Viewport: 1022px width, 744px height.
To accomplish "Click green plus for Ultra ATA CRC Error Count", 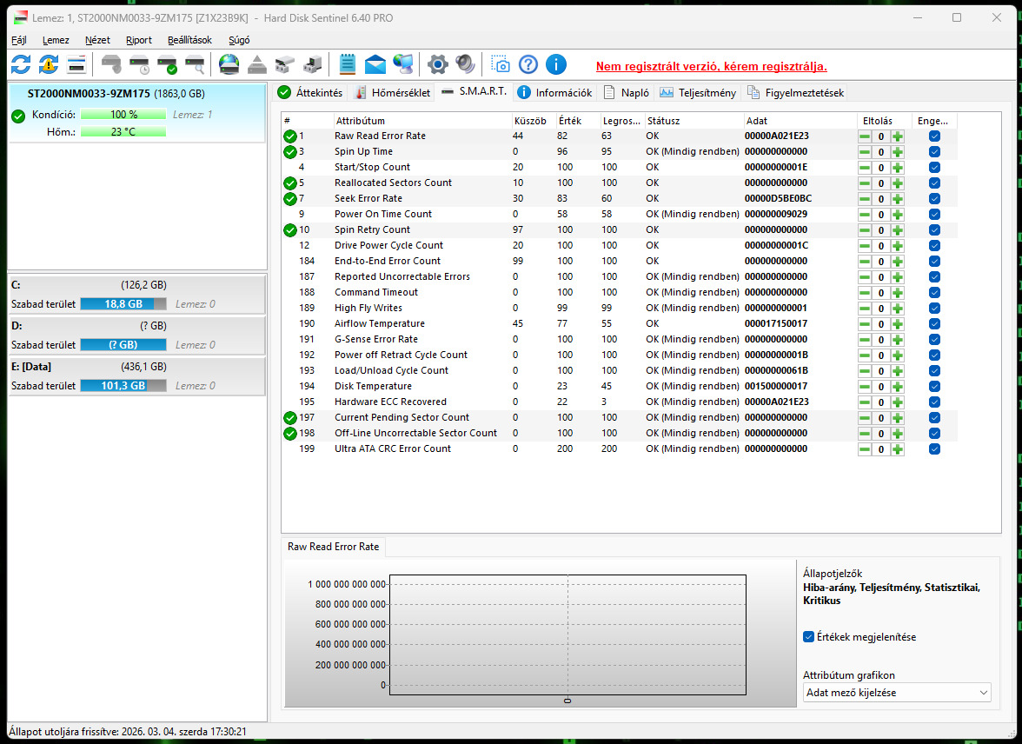I will point(899,449).
